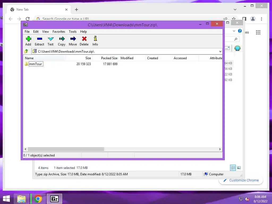Click the horizontal scrollbar left arrow

pos(25,149)
